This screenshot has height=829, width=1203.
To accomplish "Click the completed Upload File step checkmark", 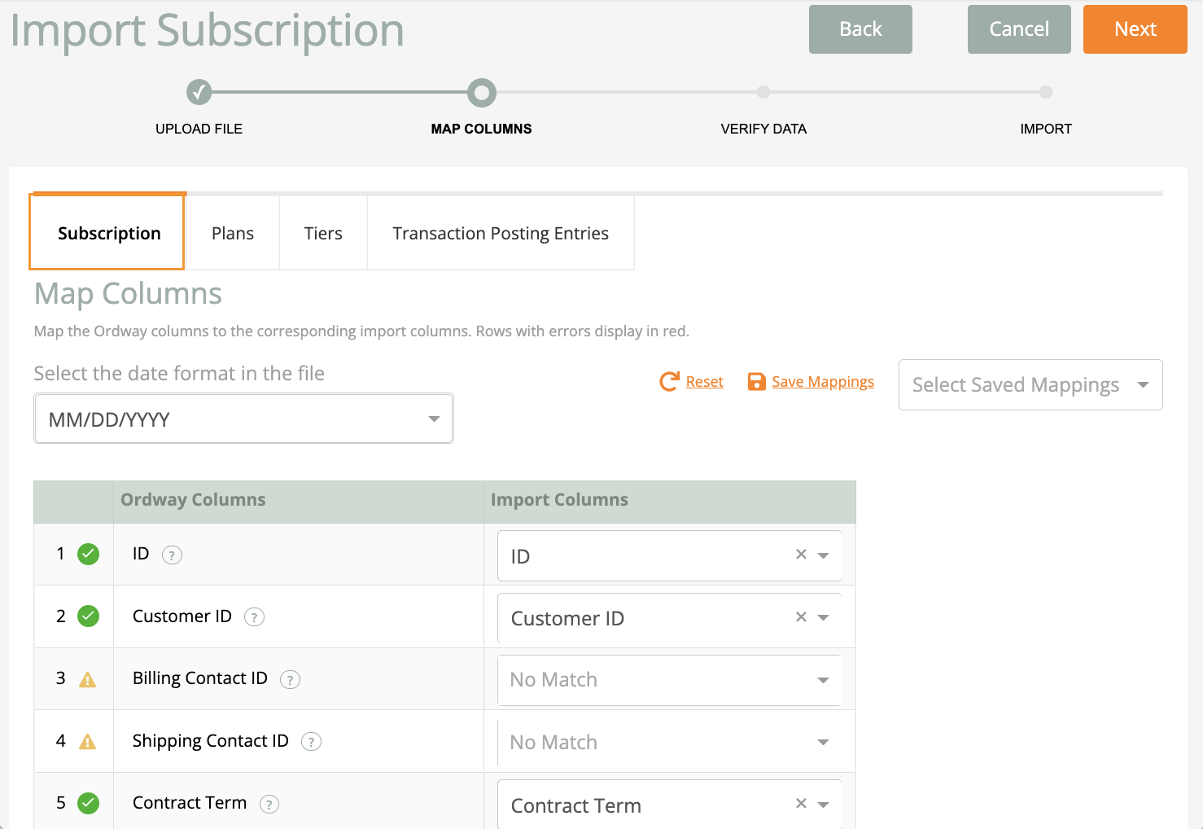I will coord(199,93).
